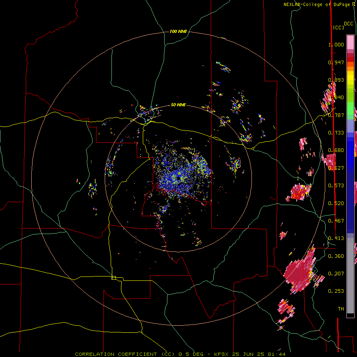Click the 0.893 legend value

(336, 80)
